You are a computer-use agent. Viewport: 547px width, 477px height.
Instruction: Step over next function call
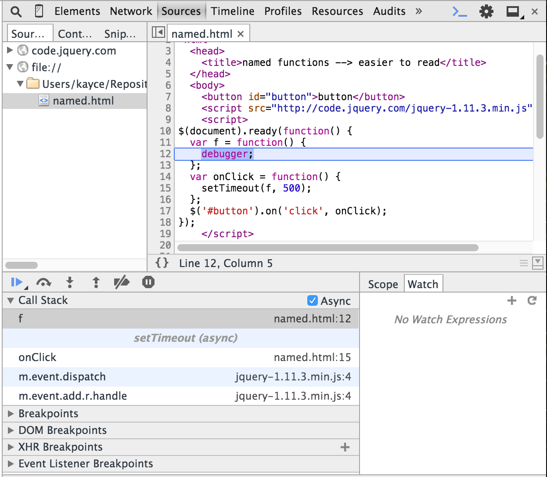pos(43,282)
